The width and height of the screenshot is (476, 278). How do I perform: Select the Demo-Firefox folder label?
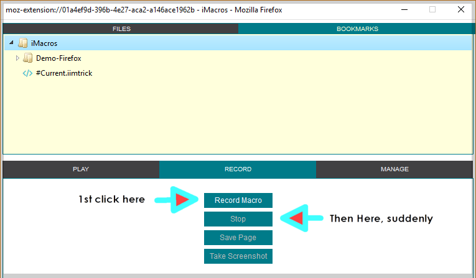click(x=58, y=58)
